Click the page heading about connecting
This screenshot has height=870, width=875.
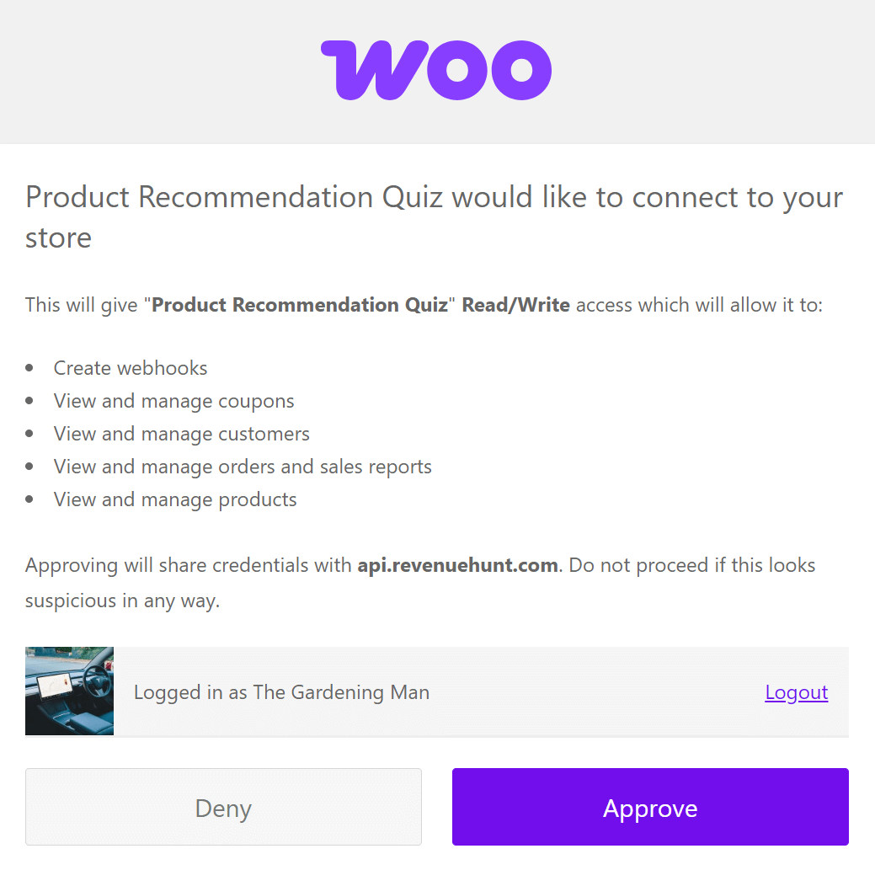pos(434,216)
